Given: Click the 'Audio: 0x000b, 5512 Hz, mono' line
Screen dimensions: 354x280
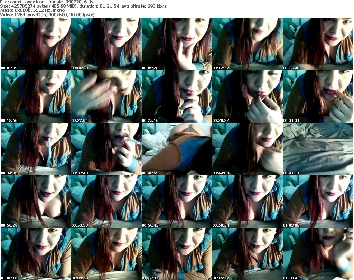Looking at the screenshot, I should pyautogui.click(x=32, y=10).
